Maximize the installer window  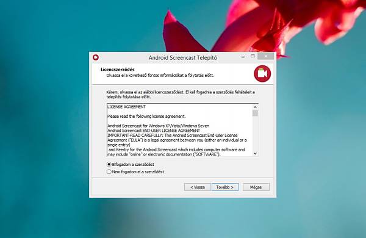pyautogui.click(x=253, y=56)
